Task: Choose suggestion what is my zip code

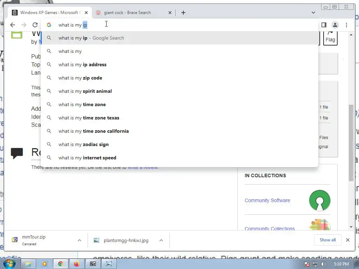Action: [179, 78]
